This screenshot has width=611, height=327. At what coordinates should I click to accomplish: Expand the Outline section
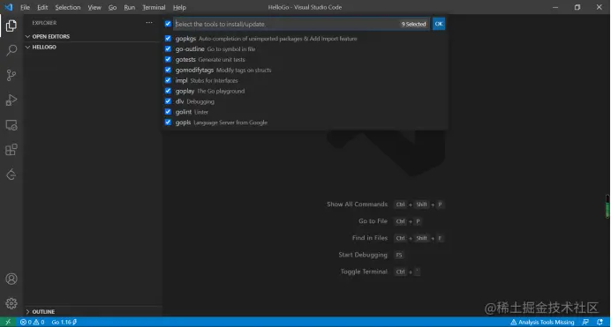93,311
